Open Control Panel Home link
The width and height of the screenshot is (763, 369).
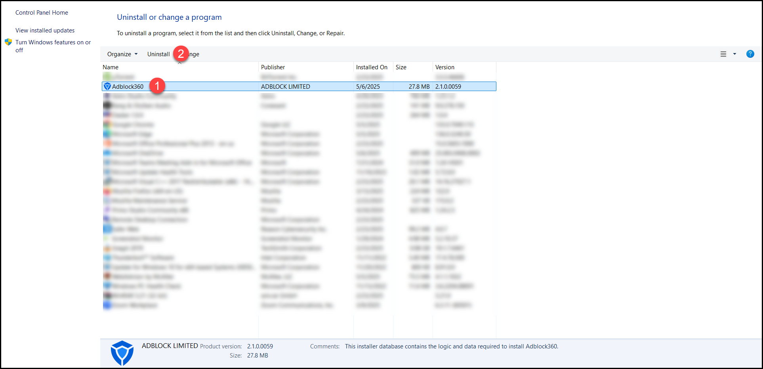[x=42, y=13]
